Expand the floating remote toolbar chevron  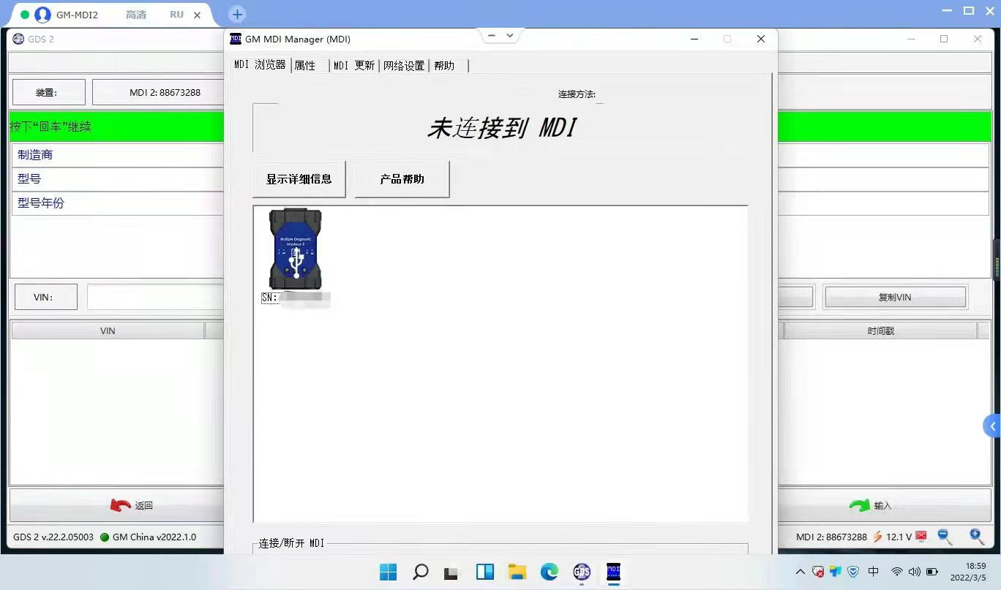[x=510, y=35]
